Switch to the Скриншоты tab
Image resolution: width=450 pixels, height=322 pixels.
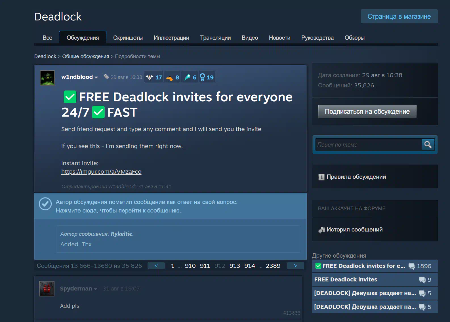pyautogui.click(x=128, y=38)
